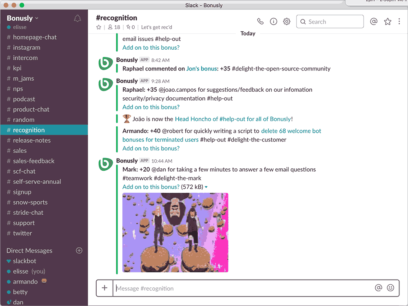Click the 8:42 AM message timestamp
The height and width of the screenshot is (306, 408).
[160, 60]
